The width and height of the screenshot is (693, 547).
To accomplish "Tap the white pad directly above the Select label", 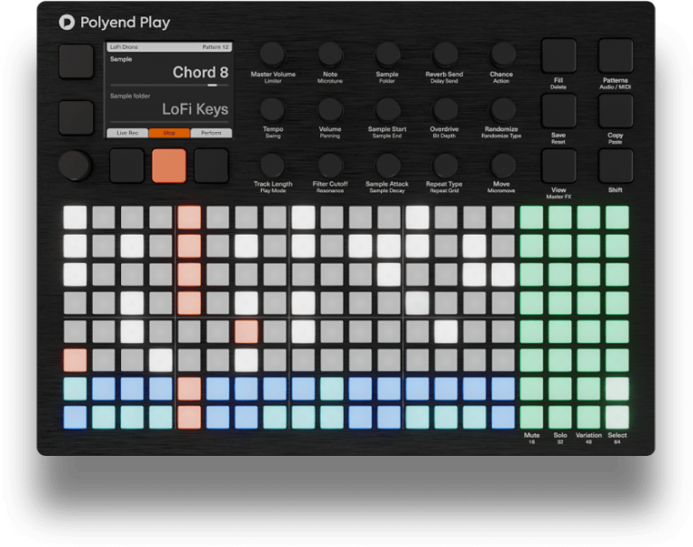I will [617, 417].
